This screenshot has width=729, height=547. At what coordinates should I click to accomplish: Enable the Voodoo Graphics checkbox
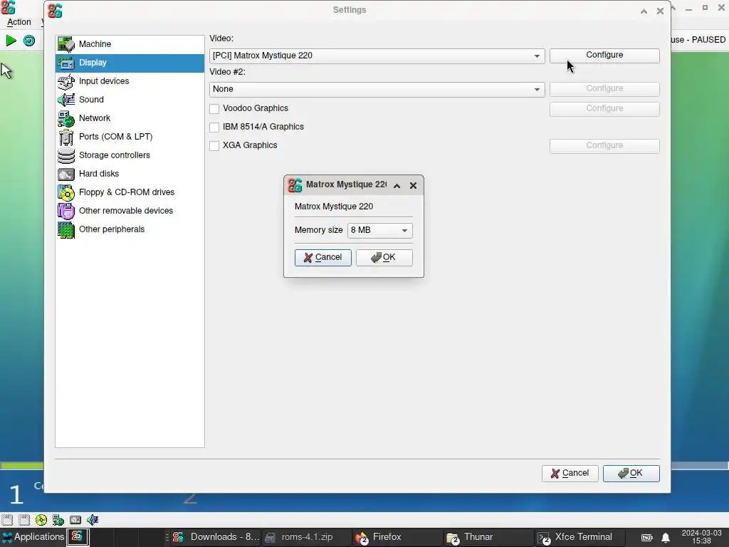214,109
